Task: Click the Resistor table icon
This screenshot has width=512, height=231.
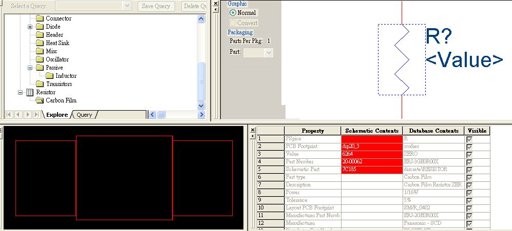Action: click(30, 92)
